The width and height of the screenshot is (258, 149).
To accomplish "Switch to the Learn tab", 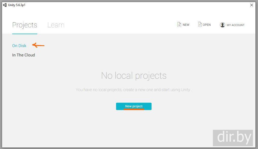I will 56,25.
